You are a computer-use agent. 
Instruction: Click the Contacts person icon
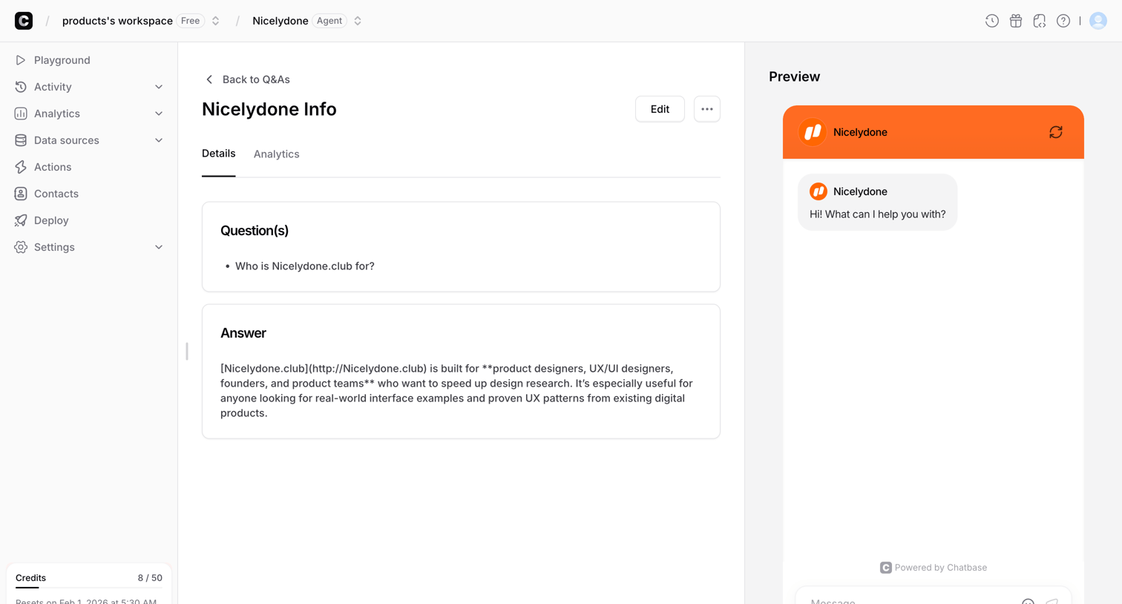coord(21,194)
